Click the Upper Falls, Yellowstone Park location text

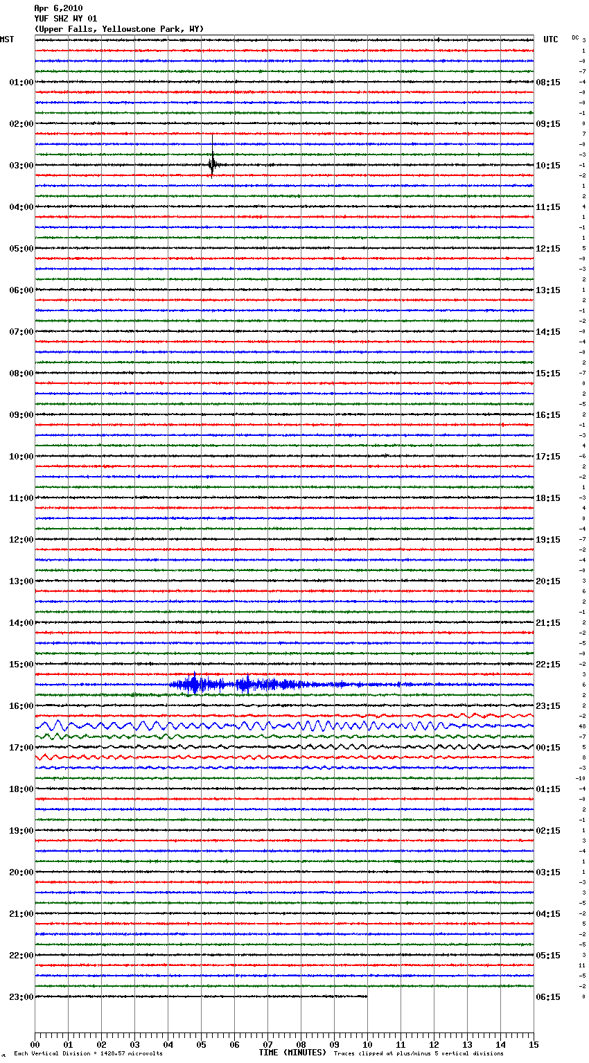pyautogui.click(x=118, y=29)
